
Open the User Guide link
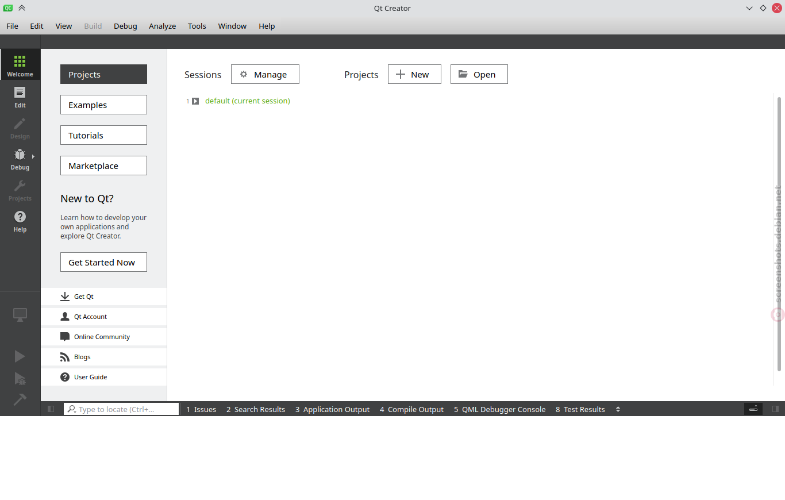[x=103, y=377]
